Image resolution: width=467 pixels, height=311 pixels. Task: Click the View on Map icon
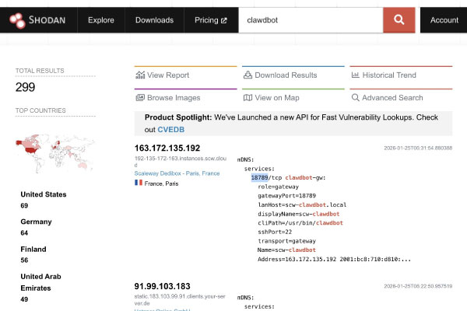coord(248,98)
